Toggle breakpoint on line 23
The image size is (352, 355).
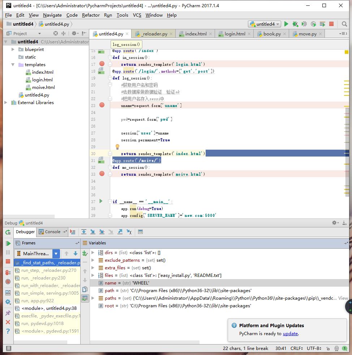[102, 105]
